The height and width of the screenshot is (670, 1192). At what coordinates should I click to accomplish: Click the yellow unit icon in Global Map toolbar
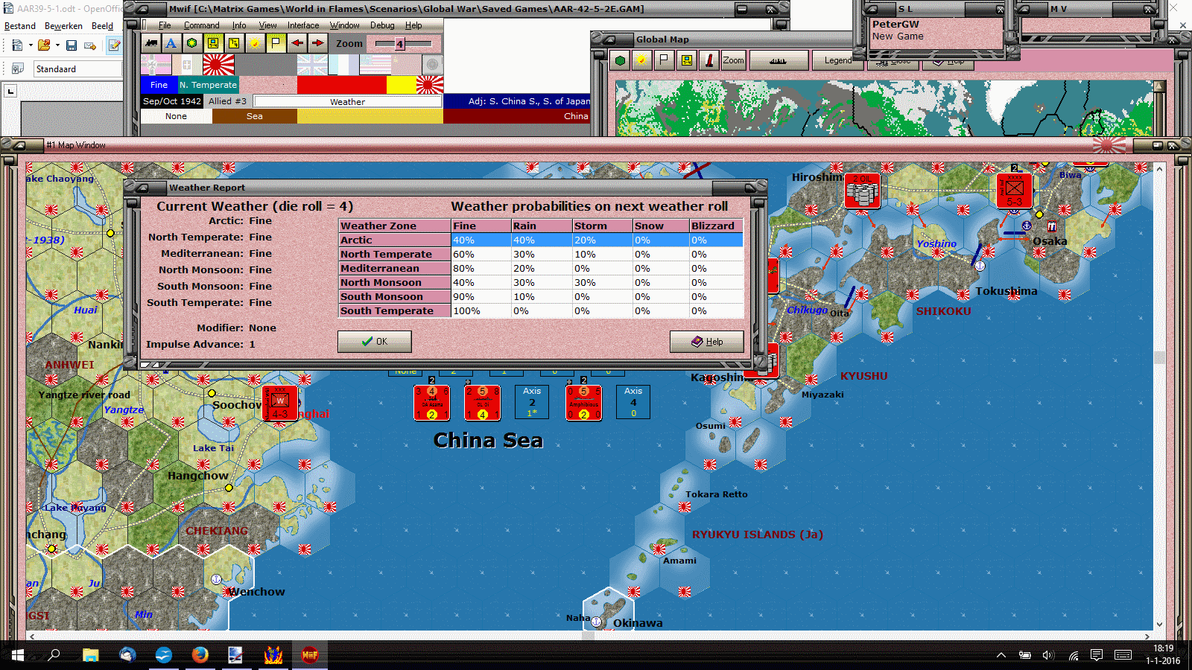(686, 61)
